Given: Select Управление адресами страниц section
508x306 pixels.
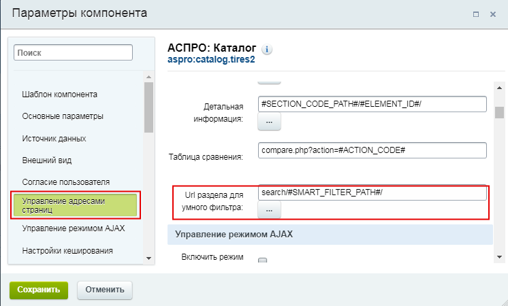Looking at the screenshot, I should [x=75, y=205].
